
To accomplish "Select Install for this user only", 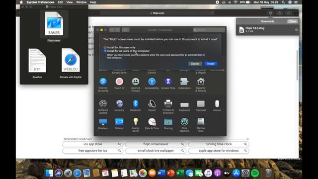I will 105,47.
